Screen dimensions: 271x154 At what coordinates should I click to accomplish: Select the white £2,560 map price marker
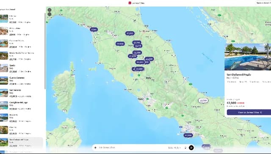(x=203, y=101)
